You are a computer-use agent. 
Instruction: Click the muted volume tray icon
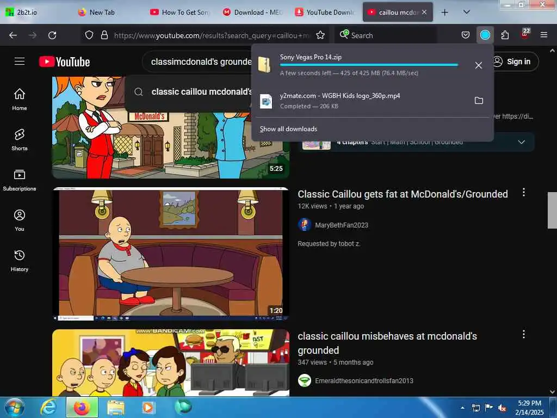click(502, 408)
